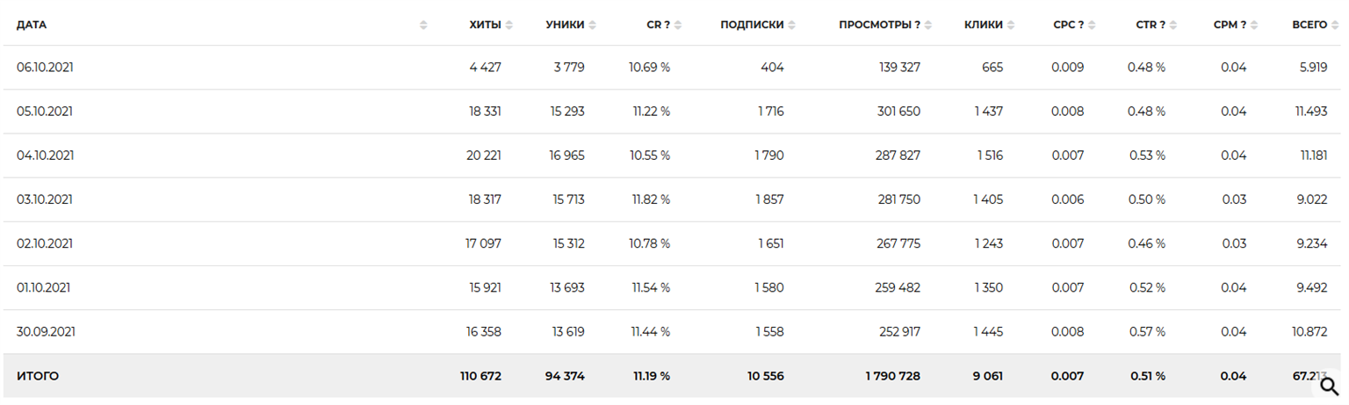The image size is (1349, 405).
Task: Click the ДАТА column header
Action: 32,25
